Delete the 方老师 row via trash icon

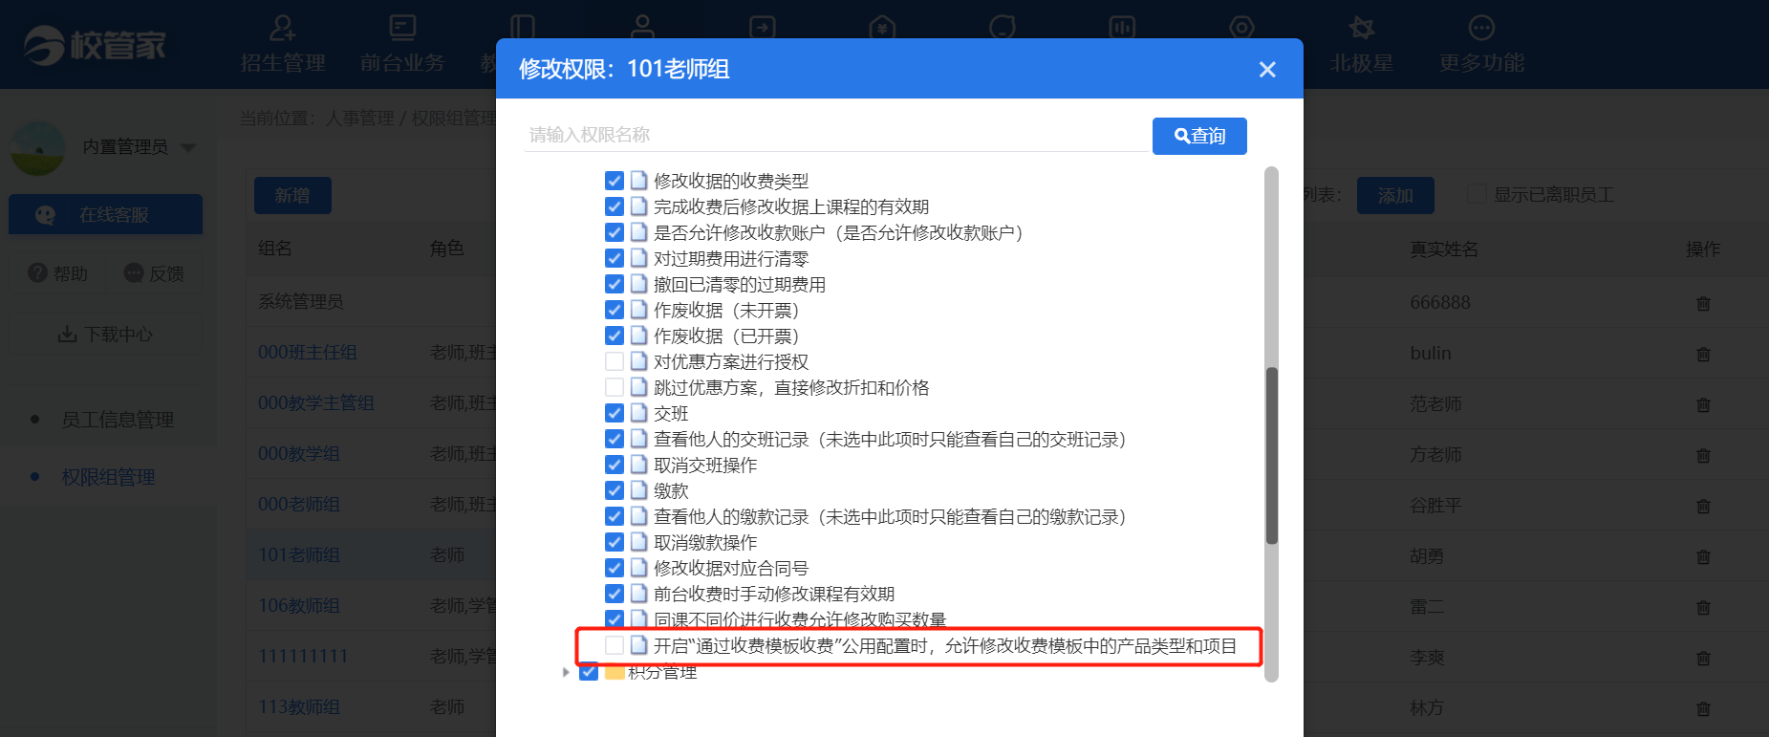click(x=1703, y=455)
